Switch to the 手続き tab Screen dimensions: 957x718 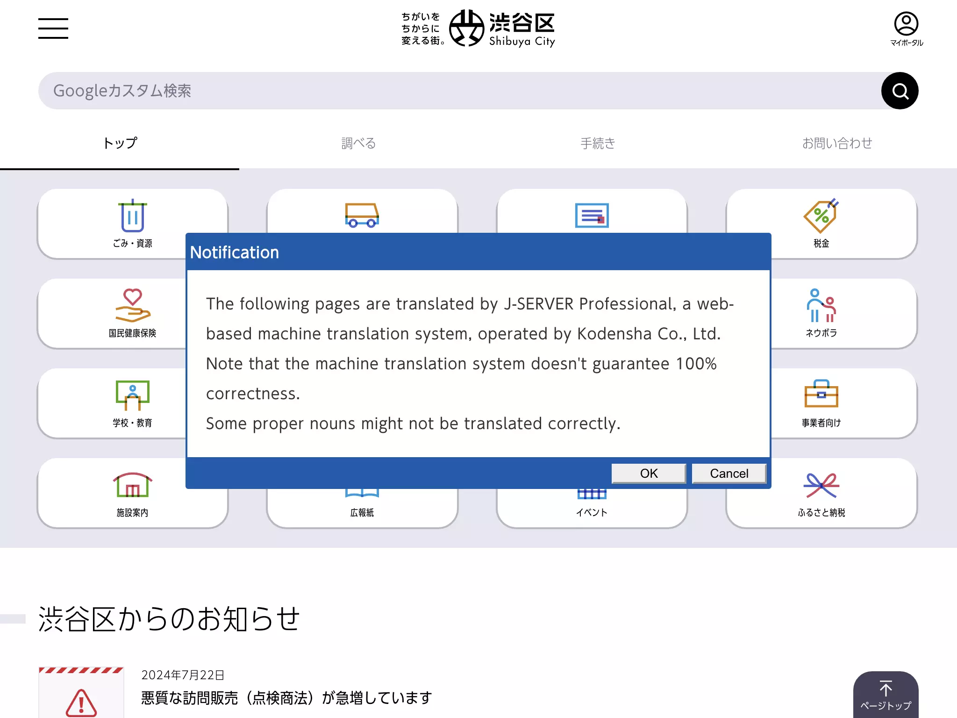click(598, 143)
